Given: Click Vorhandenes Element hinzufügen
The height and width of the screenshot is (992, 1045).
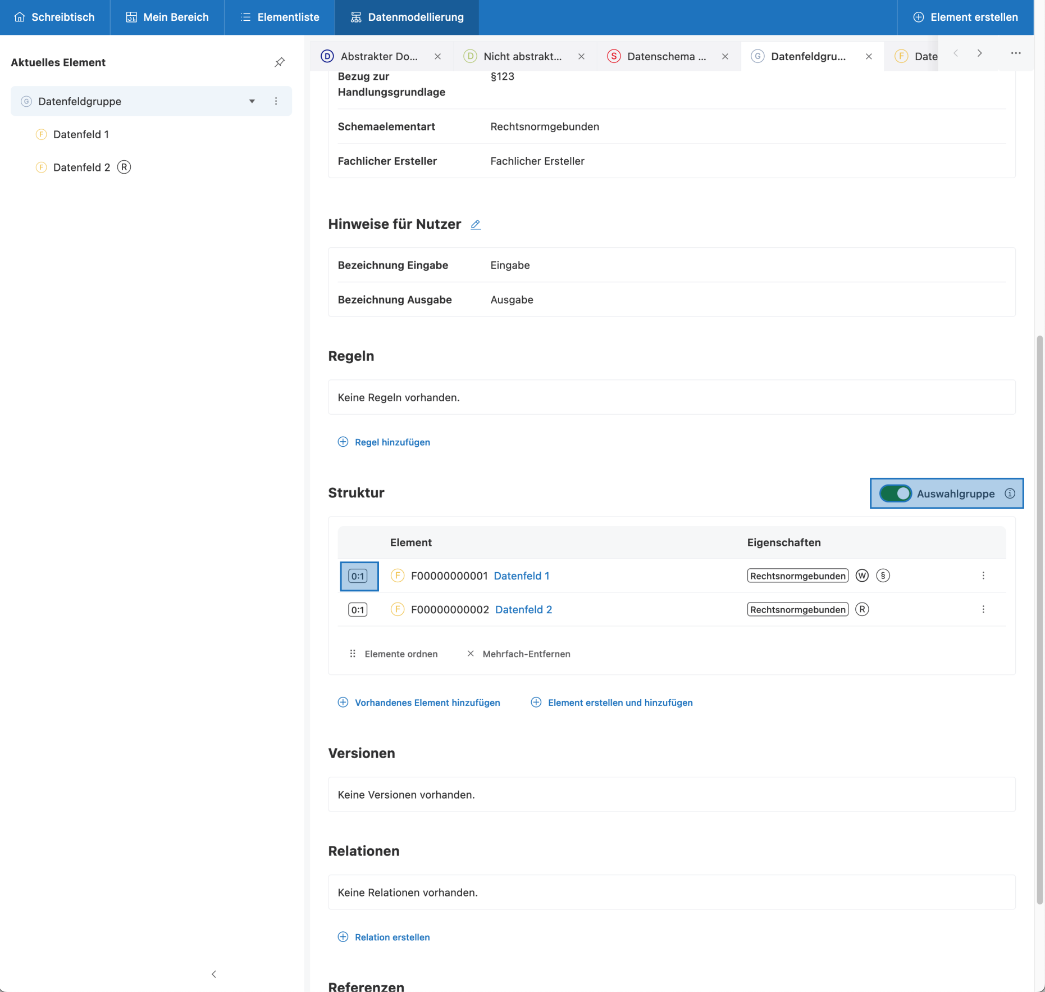Looking at the screenshot, I should click(x=427, y=703).
